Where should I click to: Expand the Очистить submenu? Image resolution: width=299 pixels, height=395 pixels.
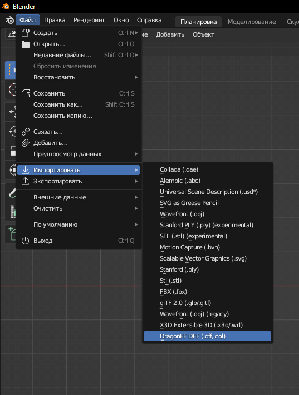[79, 208]
